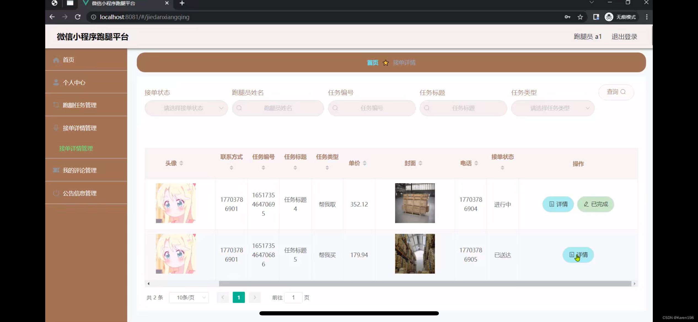
Task: Open the 10条/页 page size dropdown
Action: coord(189,298)
